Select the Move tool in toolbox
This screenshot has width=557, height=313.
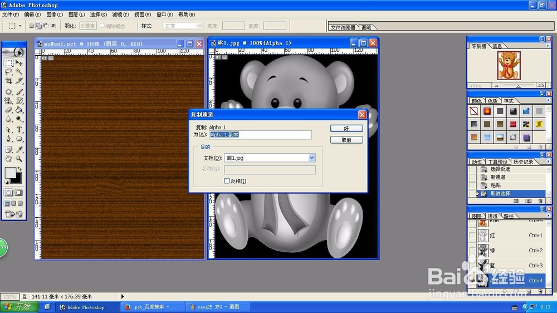[19, 63]
